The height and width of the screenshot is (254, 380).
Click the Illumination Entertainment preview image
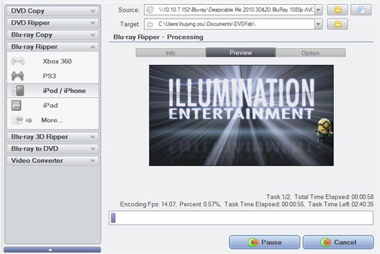(241, 115)
